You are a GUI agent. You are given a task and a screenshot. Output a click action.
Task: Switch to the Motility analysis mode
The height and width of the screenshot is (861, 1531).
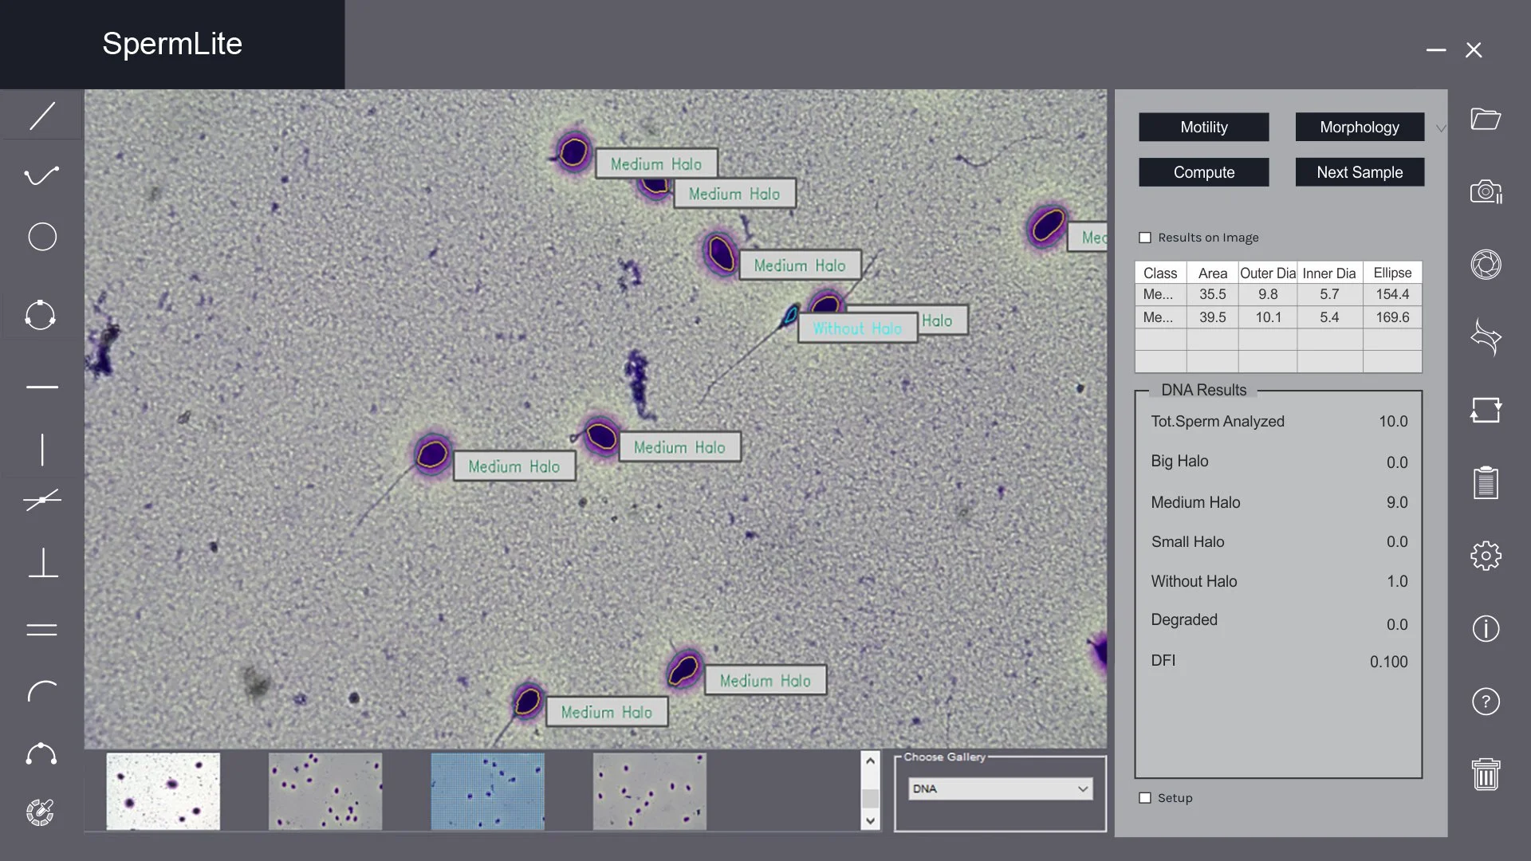click(1203, 127)
